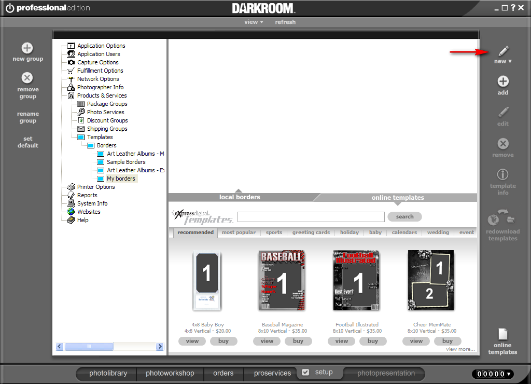
Task: Click view under 4x8 Baby Boy
Action: coord(192,341)
